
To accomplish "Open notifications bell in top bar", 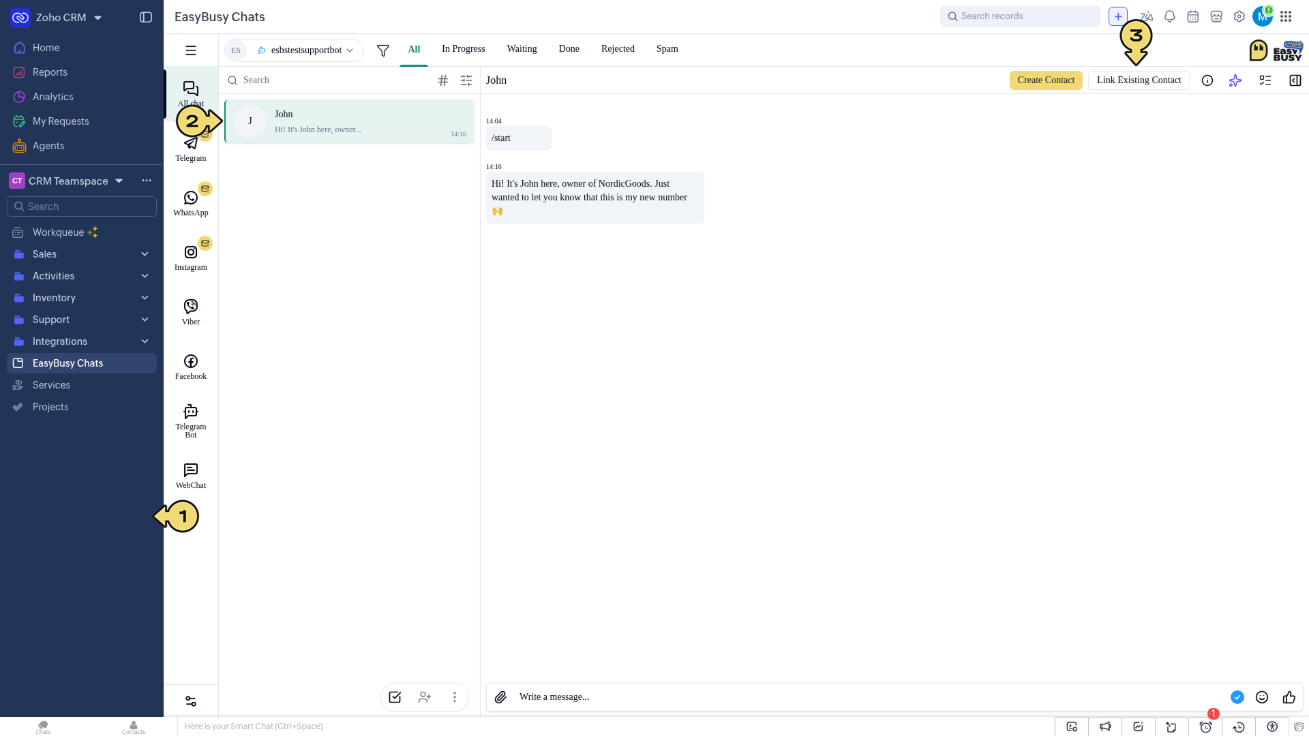I will pyautogui.click(x=1170, y=16).
